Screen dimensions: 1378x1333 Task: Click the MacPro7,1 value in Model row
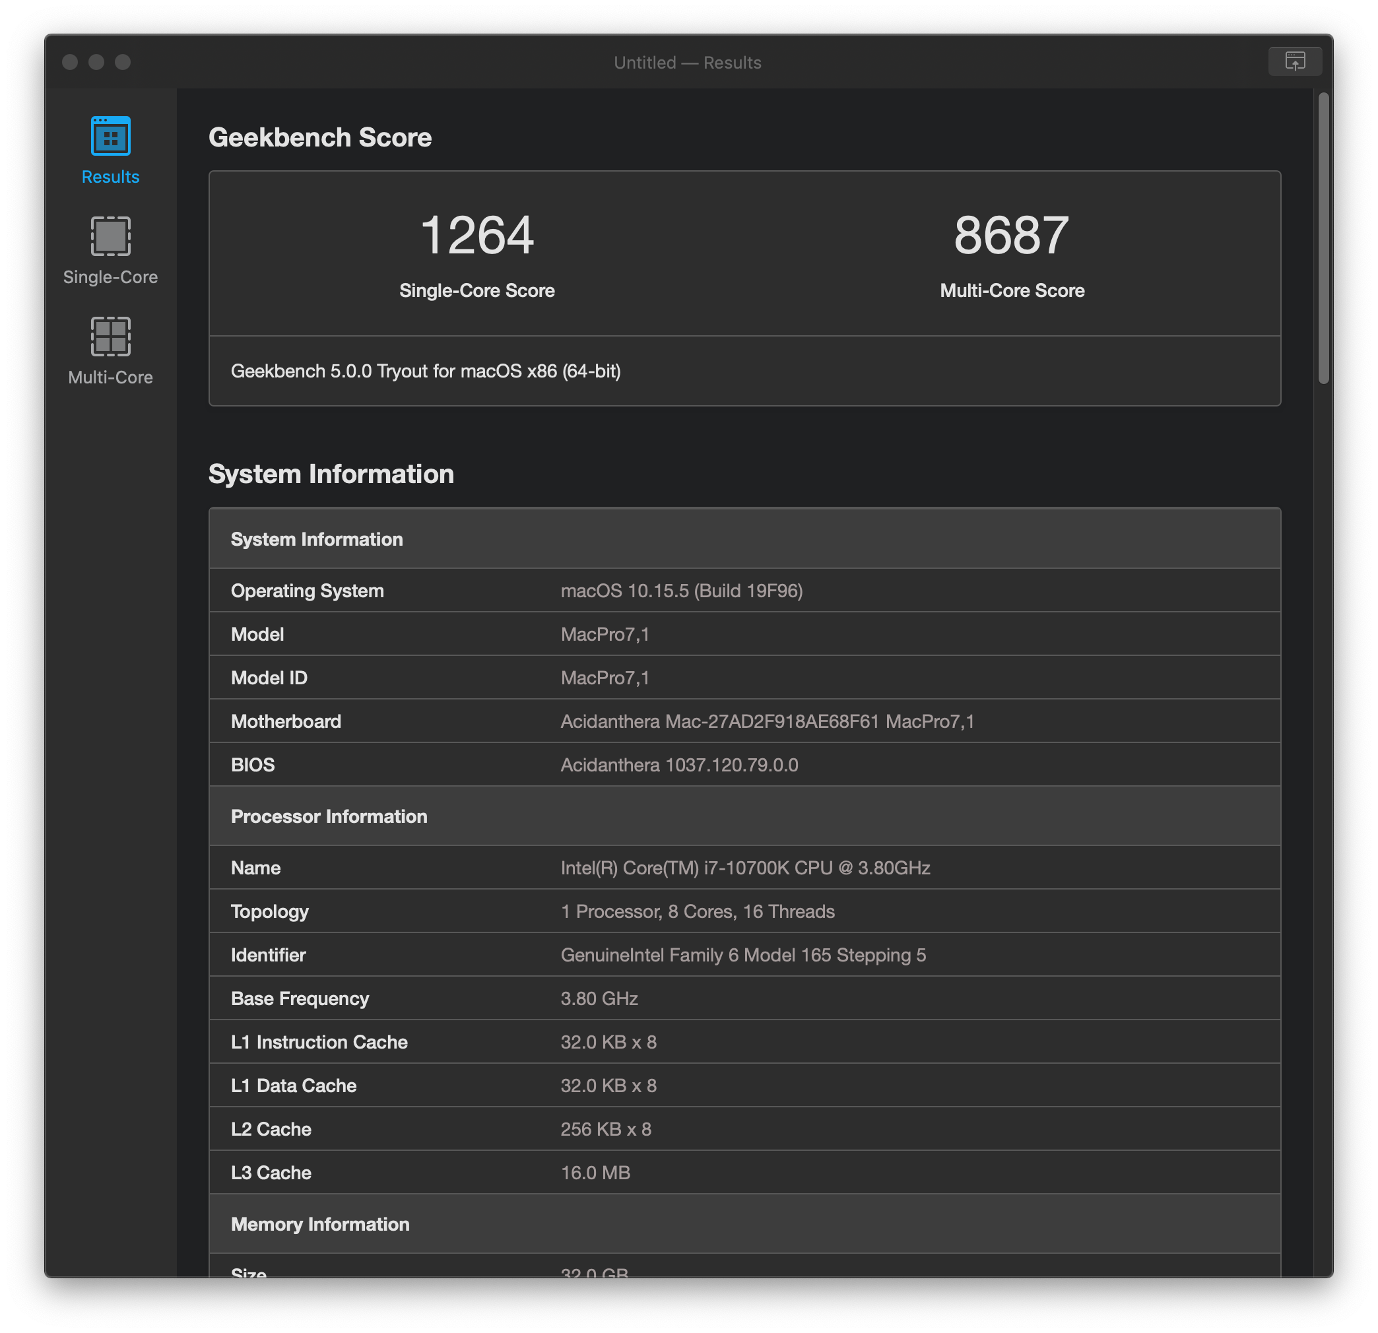605,634
